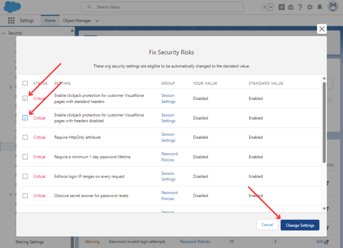Close the Fix Security Risks dialog
This screenshot has height=248, width=343.
click(322, 29)
